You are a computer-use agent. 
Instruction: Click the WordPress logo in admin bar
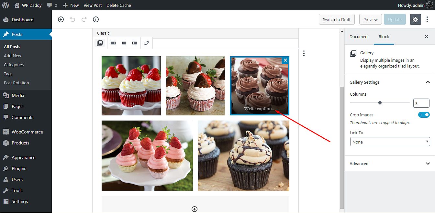click(5, 5)
